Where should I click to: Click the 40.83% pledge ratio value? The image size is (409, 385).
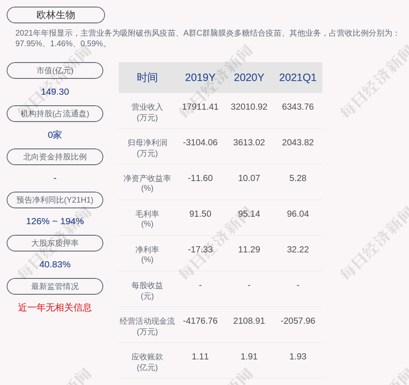click(55, 264)
